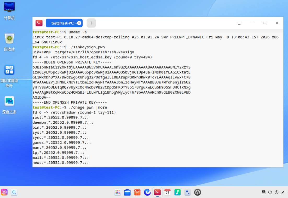Click the '/etc/ssh/ssh_host_ecdsa_key' line
Image resolution: width=288 pixels, height=198 pixels.
tap(92, 57)
